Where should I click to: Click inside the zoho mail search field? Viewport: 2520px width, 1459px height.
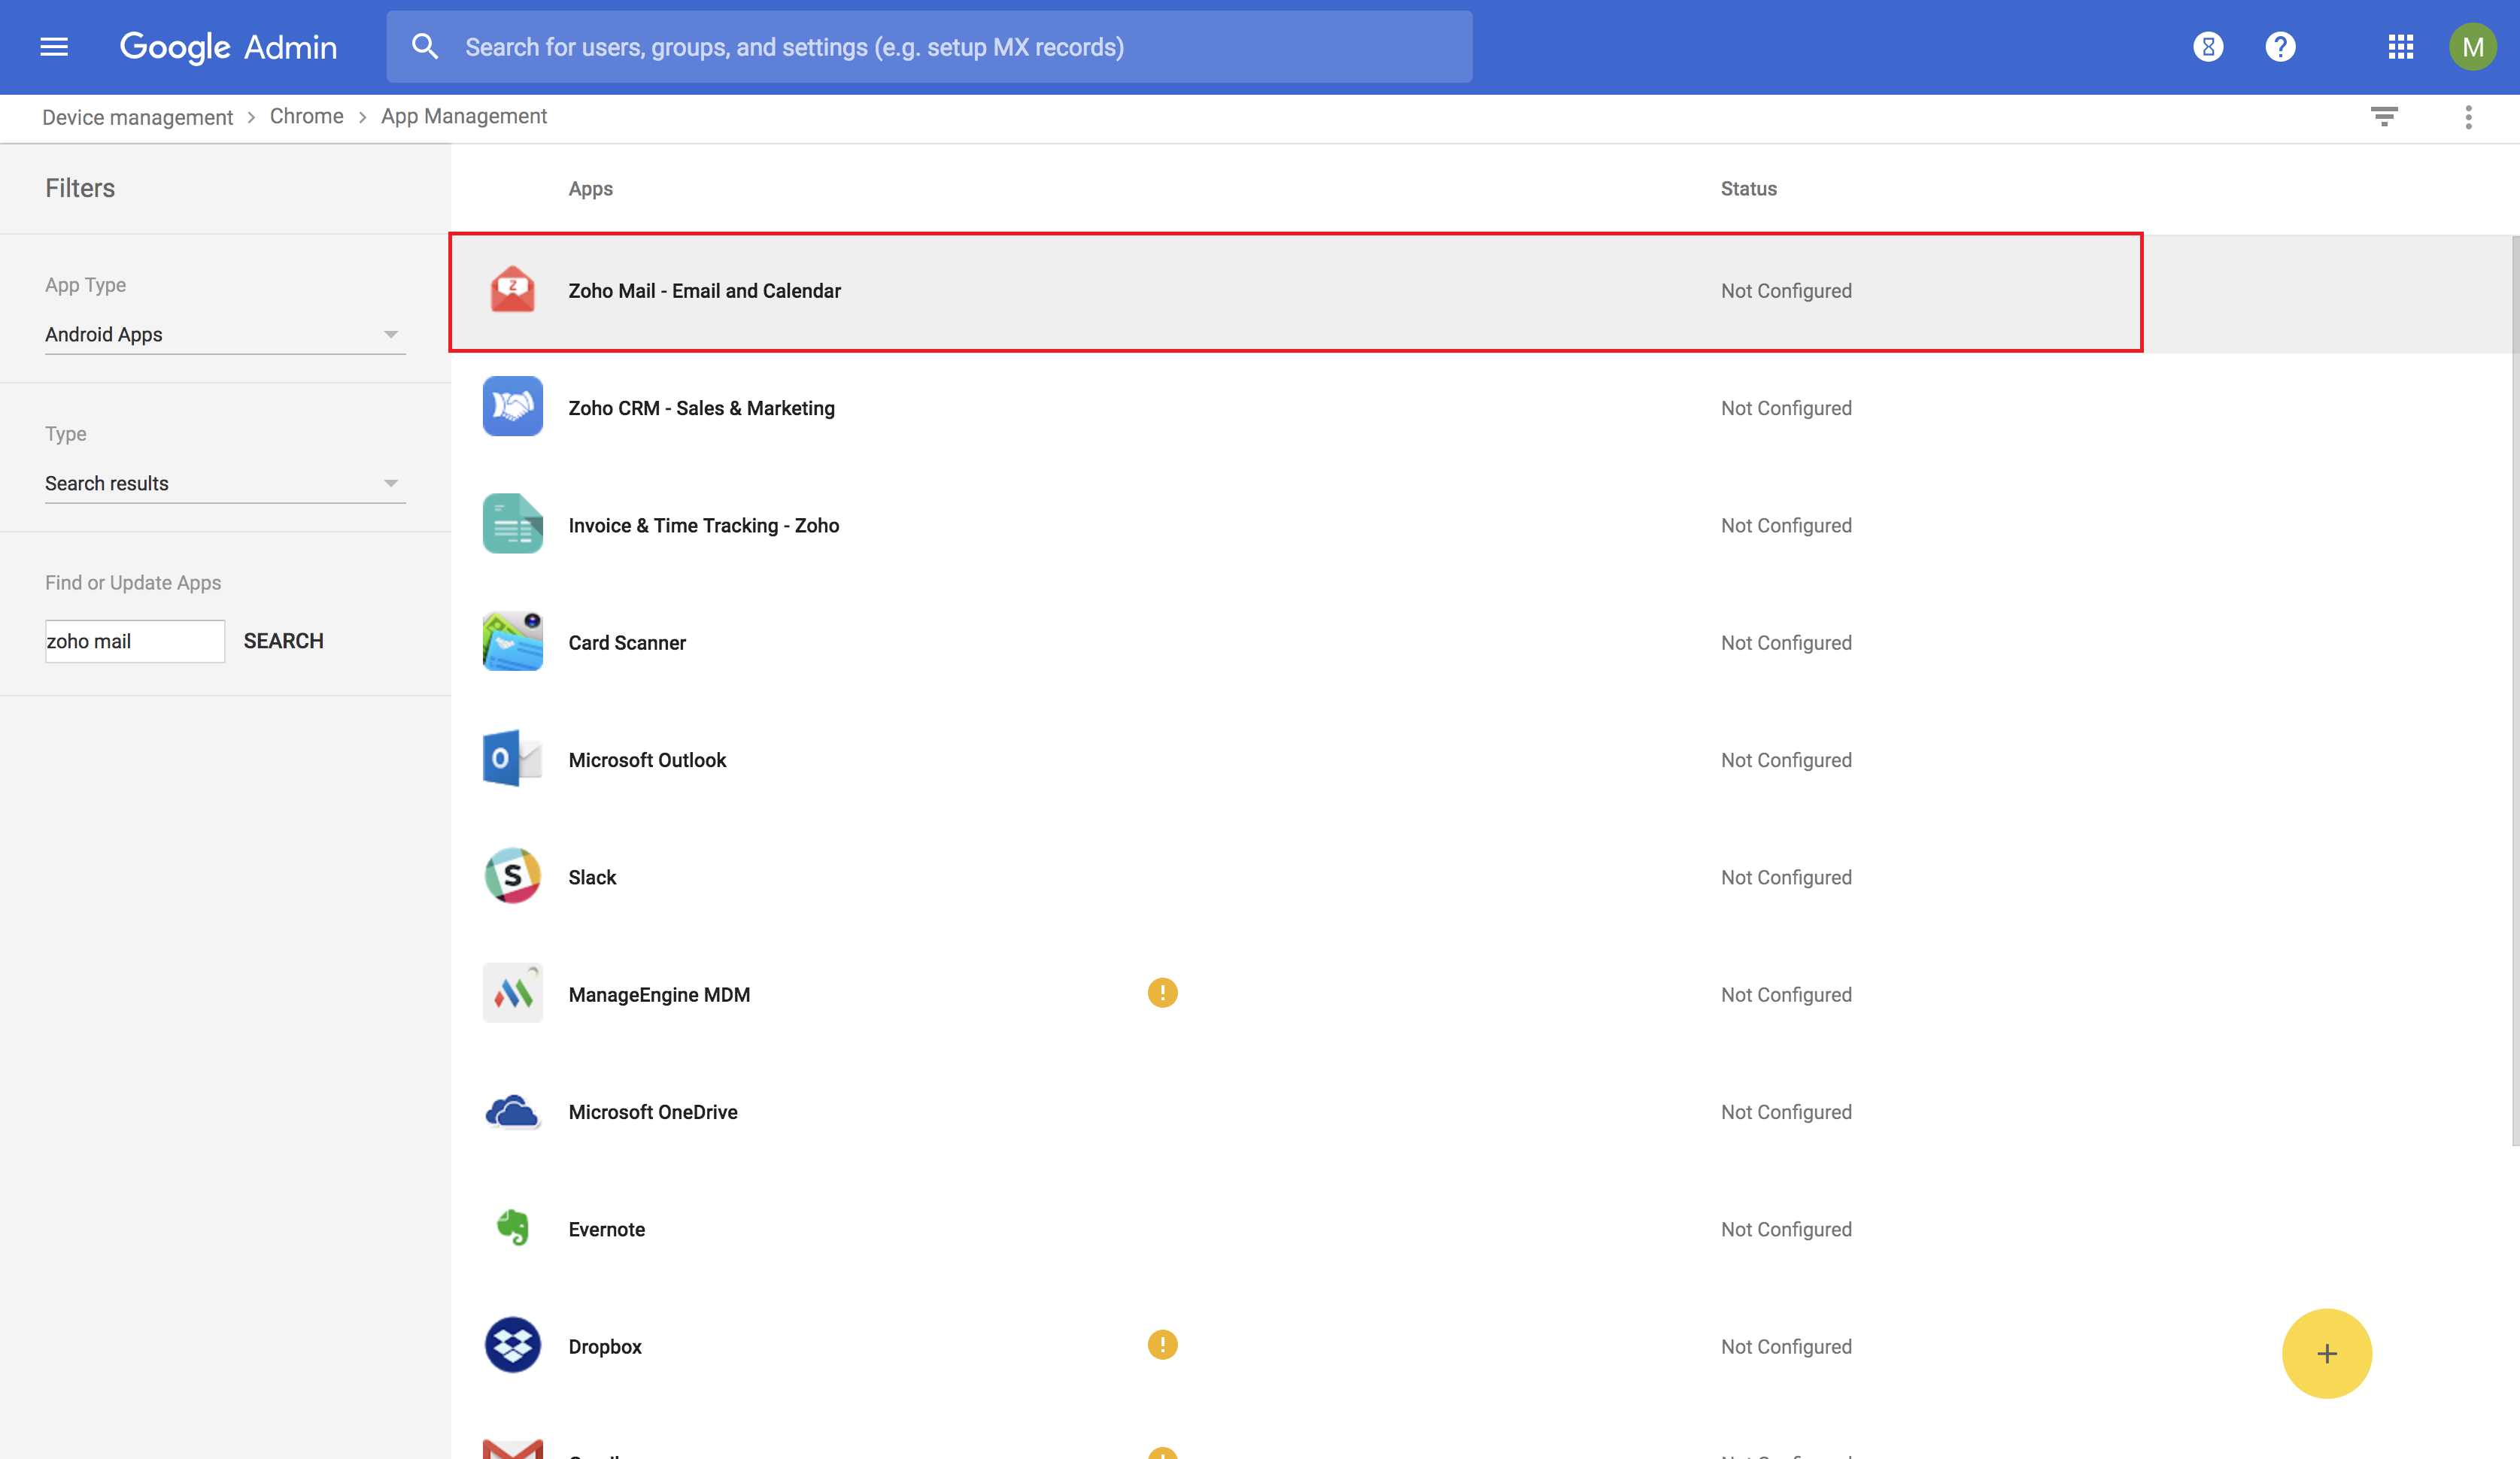[134, 640]
